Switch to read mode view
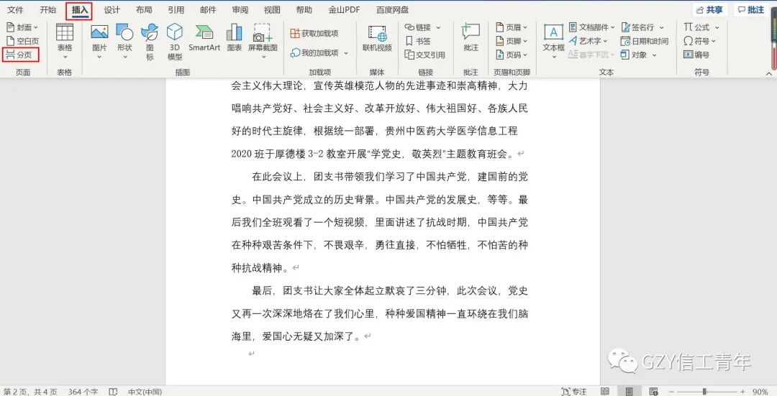This screenshot has width=777, height=396. 604,392
